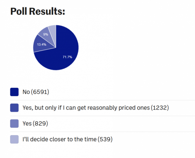Click the divider line below the No row
The width and height of the screenshot is (195, 158).
[103, 100]
